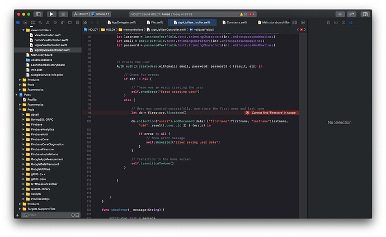
Task: Go forward in editor history
Action: tap(97, 22)
